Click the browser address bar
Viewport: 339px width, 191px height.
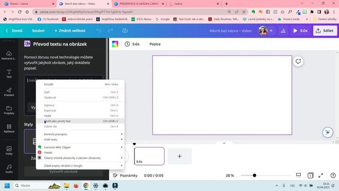point(130,12)
